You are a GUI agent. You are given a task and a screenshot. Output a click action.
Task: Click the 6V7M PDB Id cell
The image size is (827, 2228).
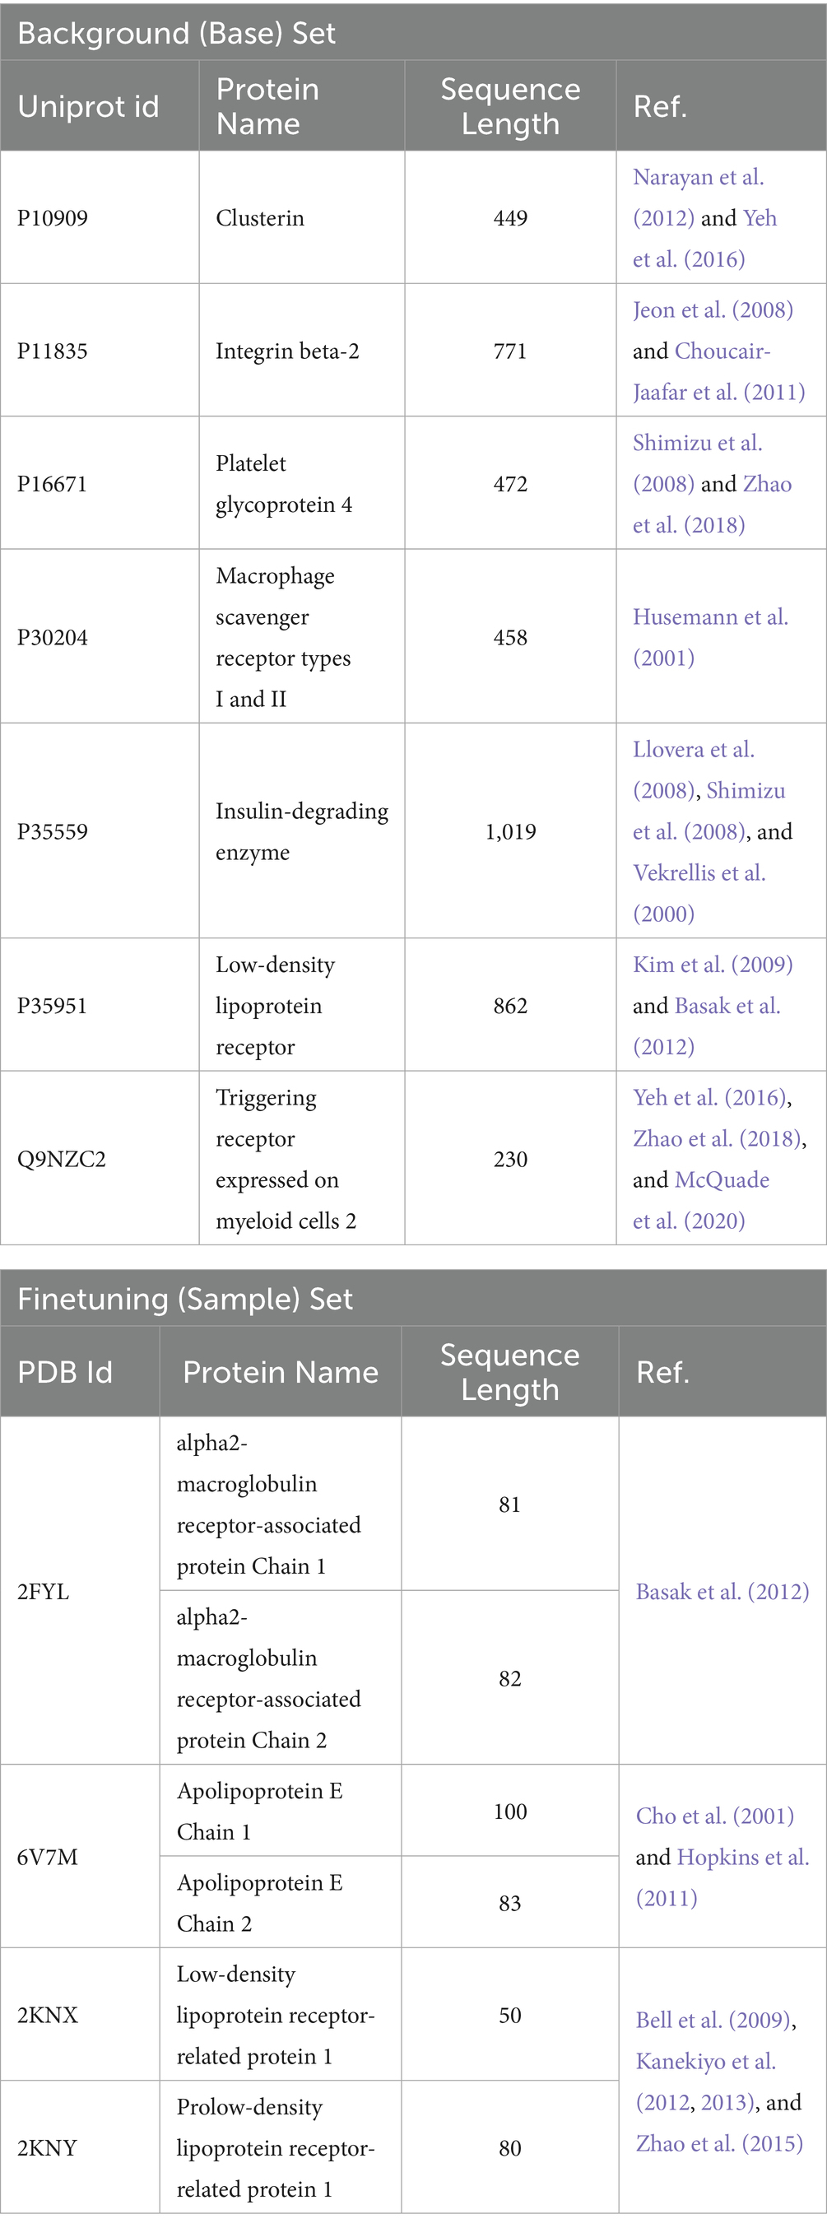48,1858
